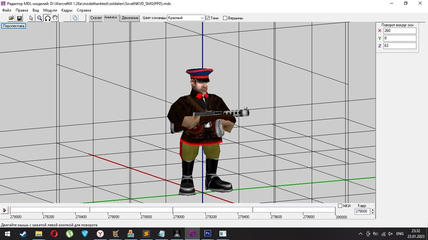Decrease frame number with down arrow
428x240 pixels.
(x=373, y=213)
